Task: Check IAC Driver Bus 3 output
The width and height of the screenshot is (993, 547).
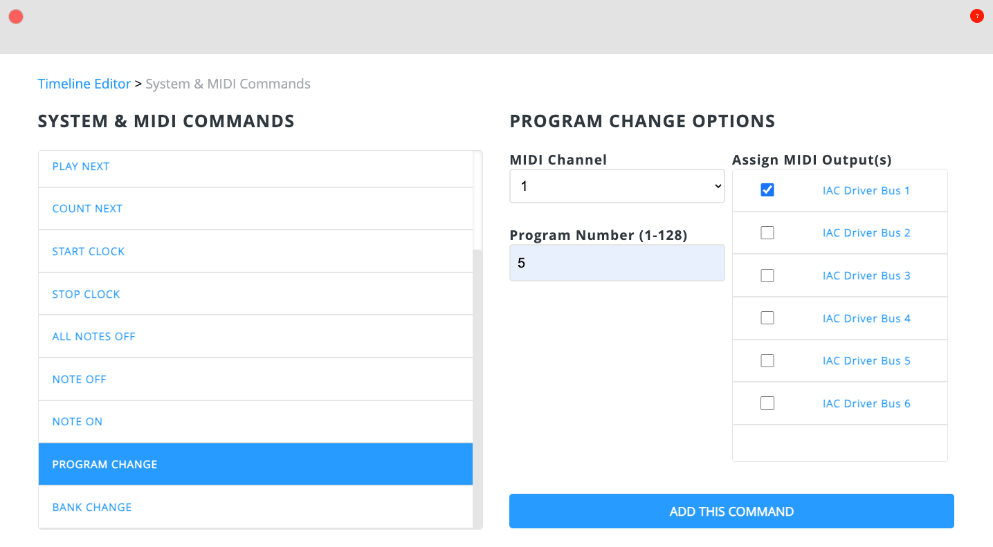Action: [767, 275]
